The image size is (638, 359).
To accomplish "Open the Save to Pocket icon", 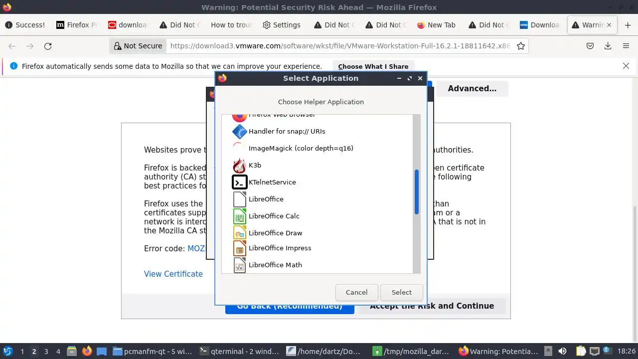I will (590, 46).
